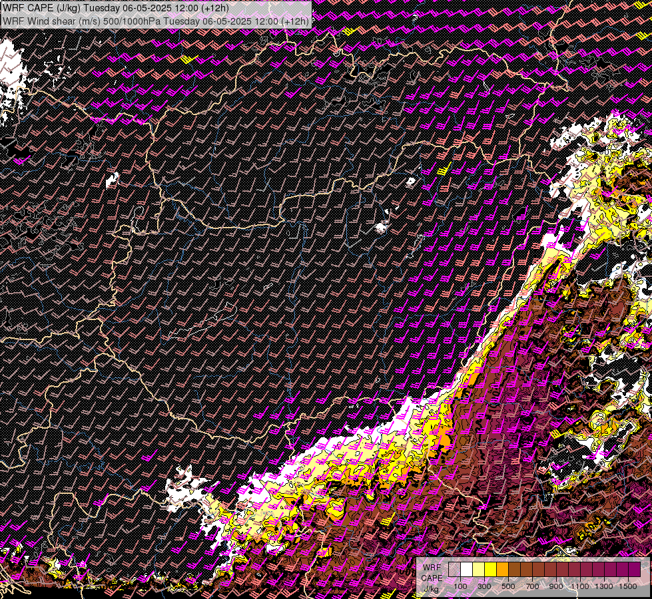Select the pale yellow legend swatch
652x599 pixels.
[479, 569]
